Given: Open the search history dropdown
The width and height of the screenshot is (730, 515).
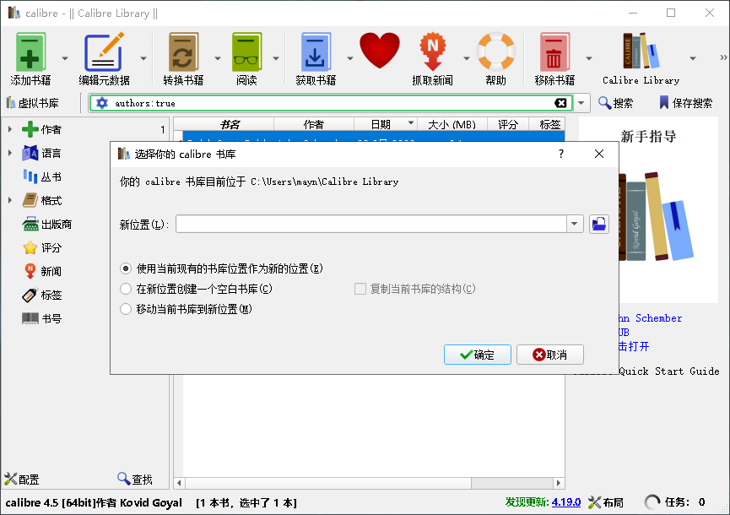Looking at the screenshot, I should tap(581, 103).
